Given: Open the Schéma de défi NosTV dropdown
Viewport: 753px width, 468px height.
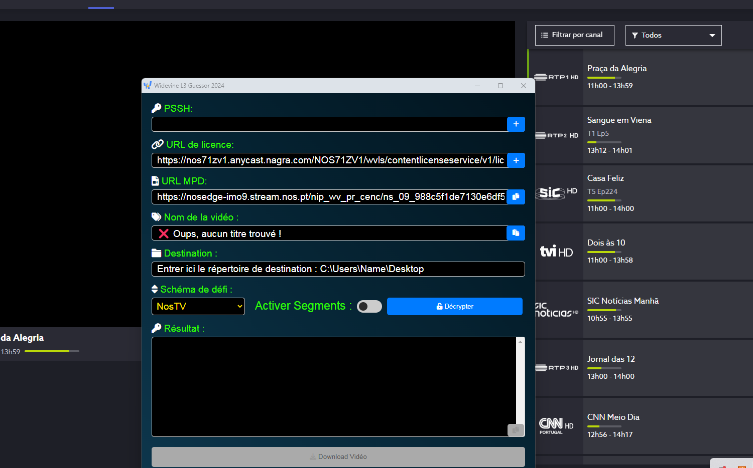Looking at the screenshot, I should pyautogui.click(x=198, y=306).
